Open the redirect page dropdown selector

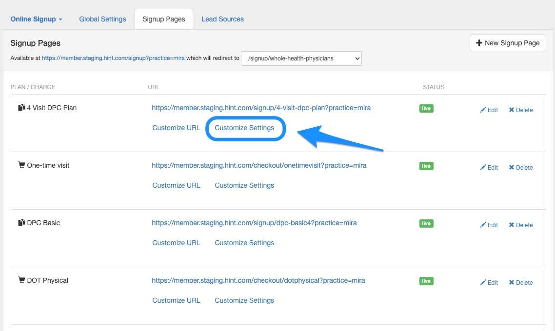[x=301, y=58]
